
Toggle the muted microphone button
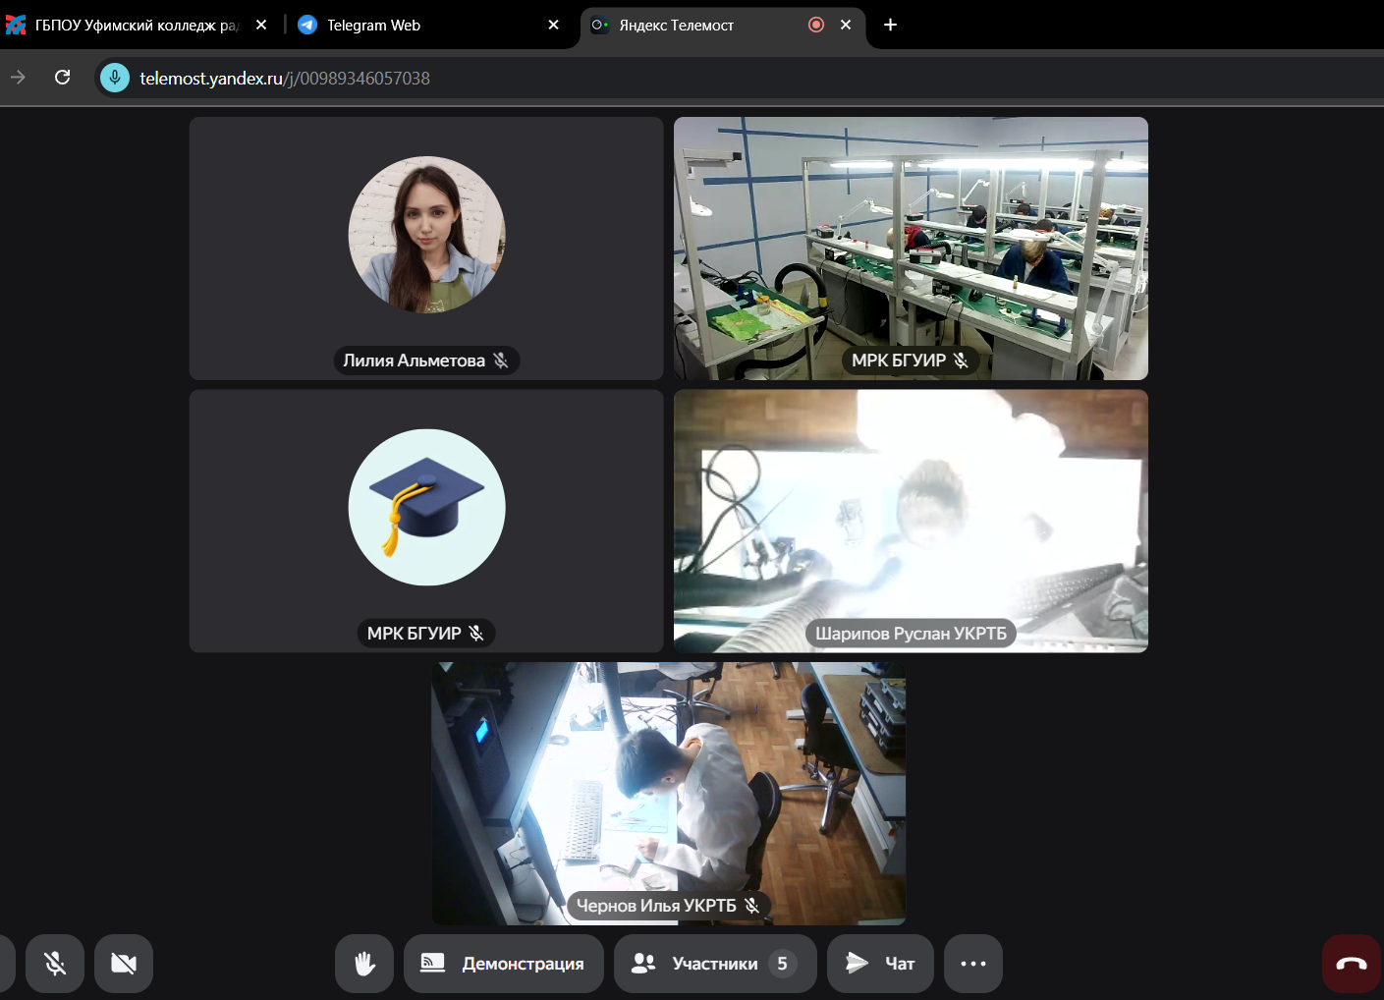click(55, 964)
